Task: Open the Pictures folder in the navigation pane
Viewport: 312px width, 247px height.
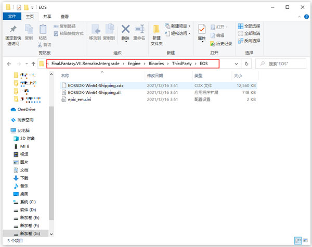Action: 21,162
